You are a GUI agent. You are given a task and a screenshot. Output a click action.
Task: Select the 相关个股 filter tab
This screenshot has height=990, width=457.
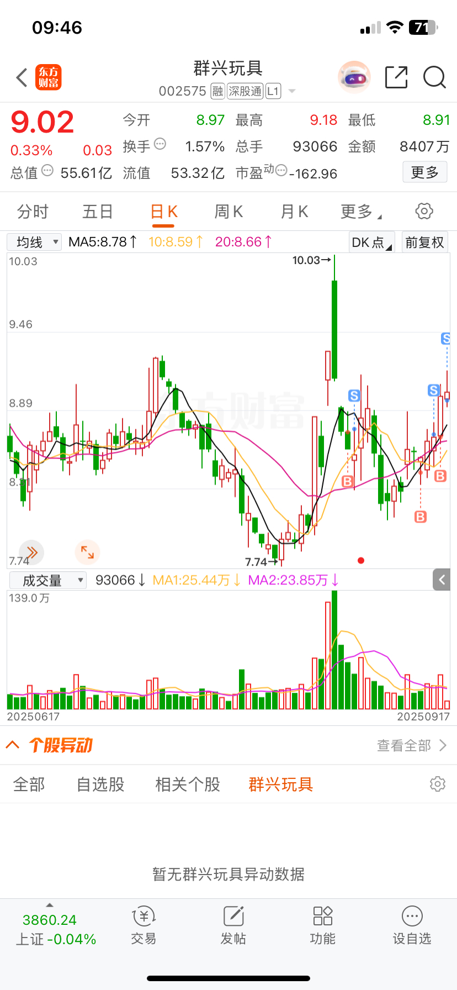(x=188, y=784)
